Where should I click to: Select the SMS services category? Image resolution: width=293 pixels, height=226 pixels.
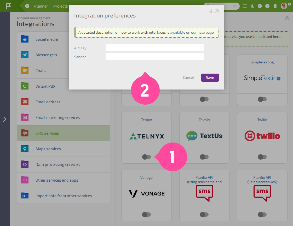63,133
